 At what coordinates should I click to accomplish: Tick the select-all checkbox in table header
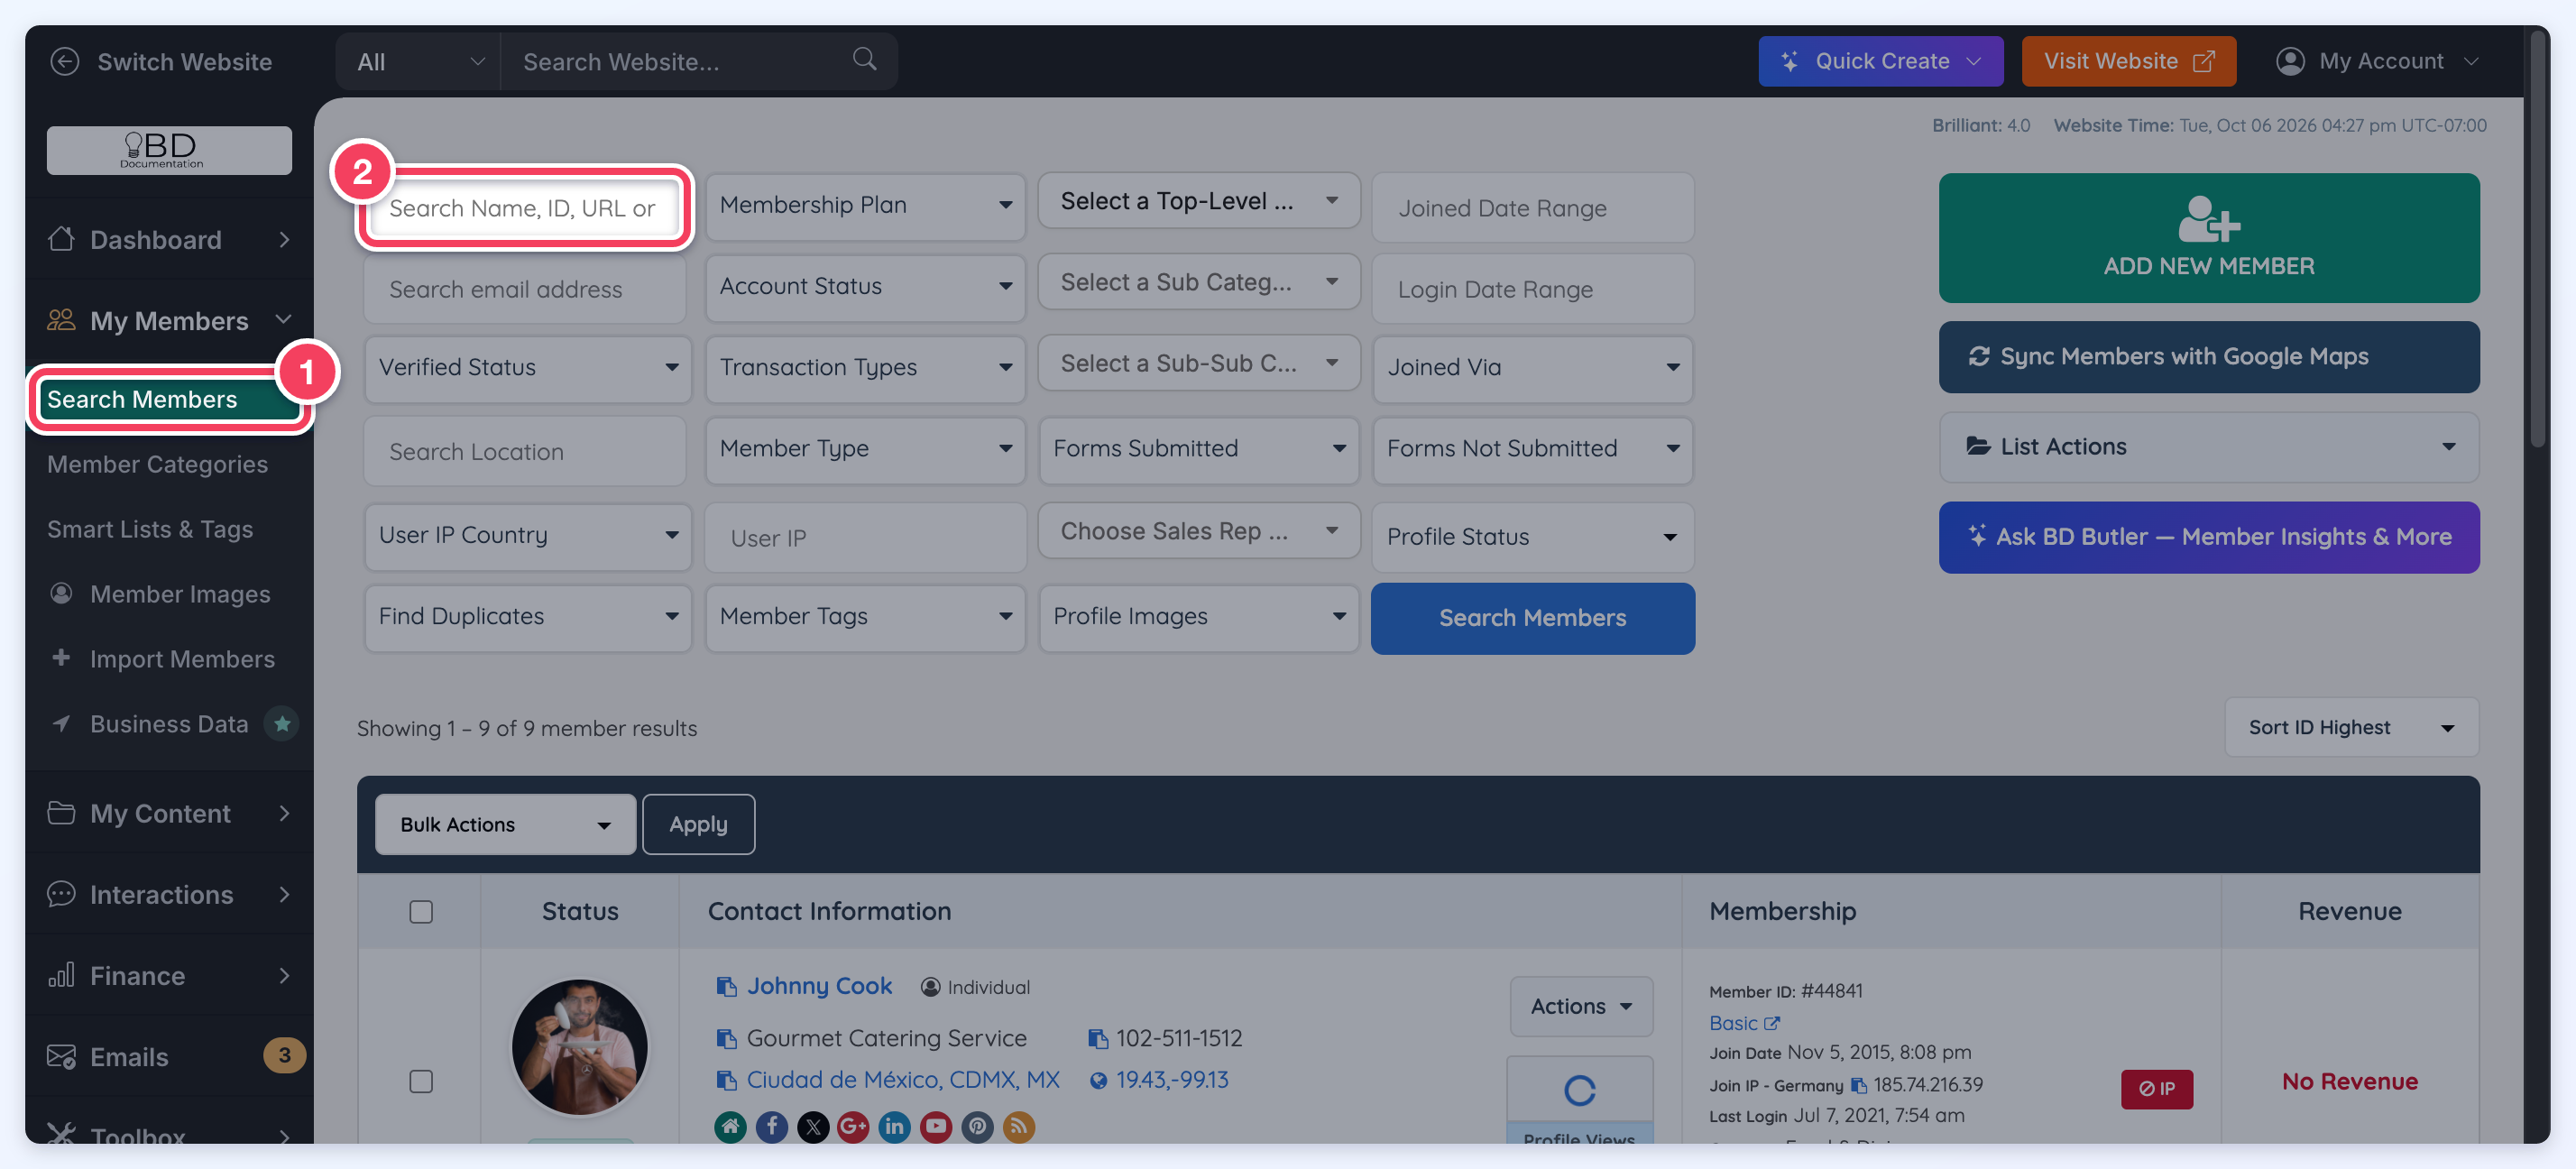(421, 911)
